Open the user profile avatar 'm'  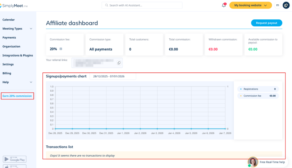point(278,5)
